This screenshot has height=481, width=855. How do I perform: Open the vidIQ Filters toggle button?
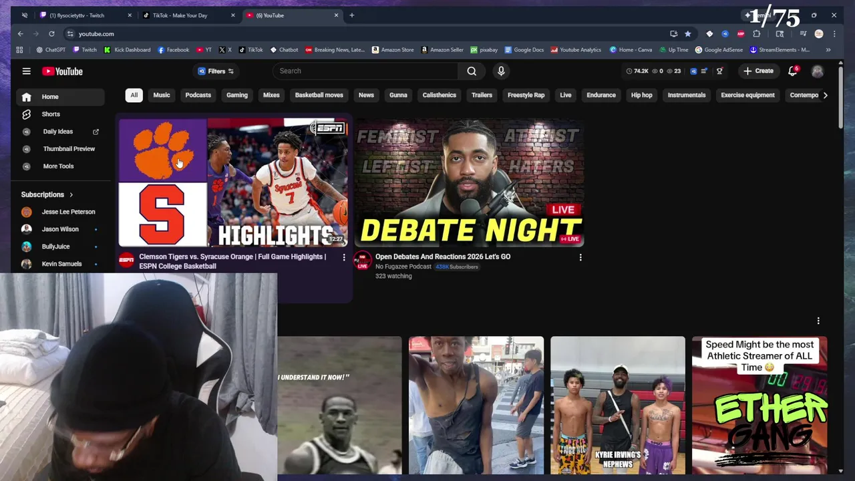216,71
